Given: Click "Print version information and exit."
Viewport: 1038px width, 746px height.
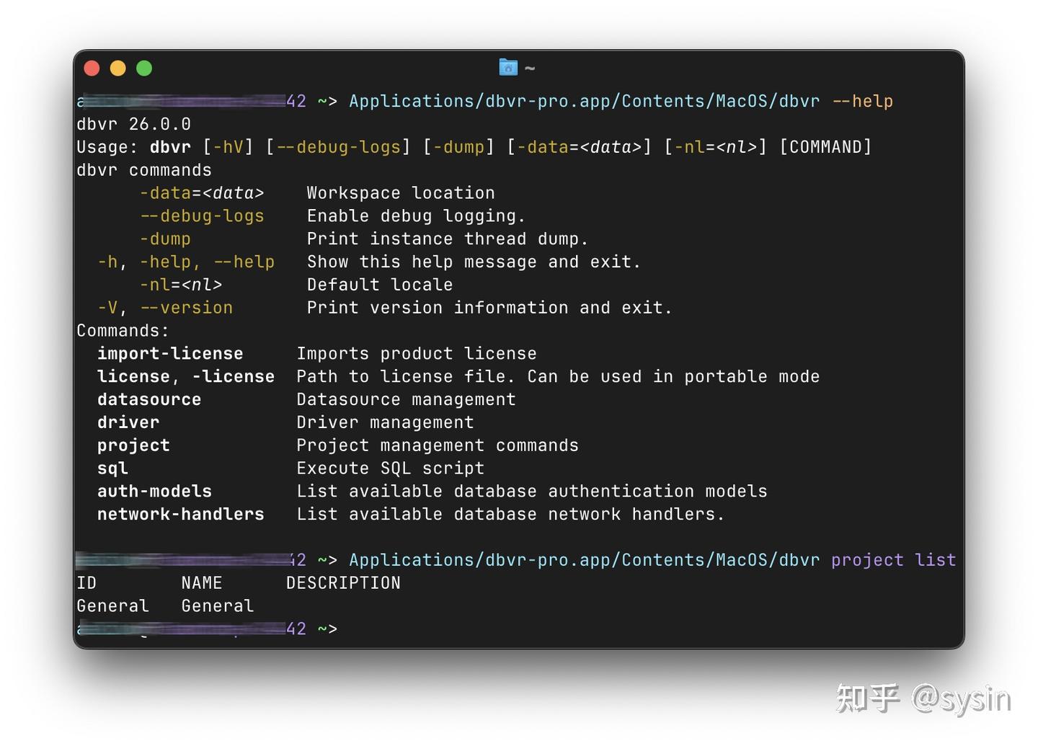Looking at the screenshot, I should tap(489, 308).
